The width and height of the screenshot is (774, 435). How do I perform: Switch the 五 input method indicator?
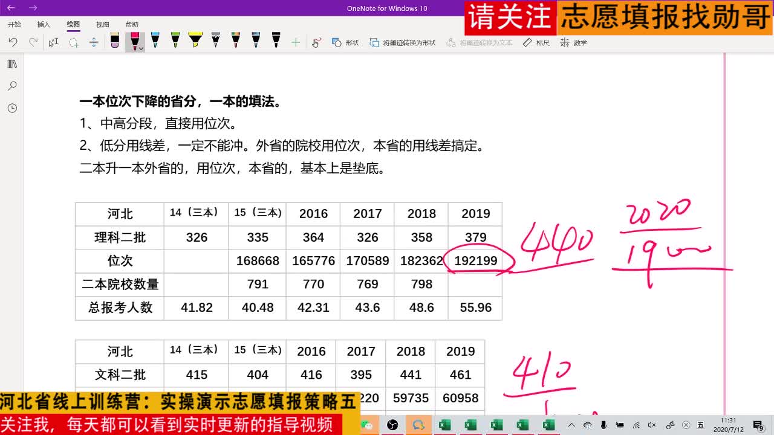tap(701, 425)
